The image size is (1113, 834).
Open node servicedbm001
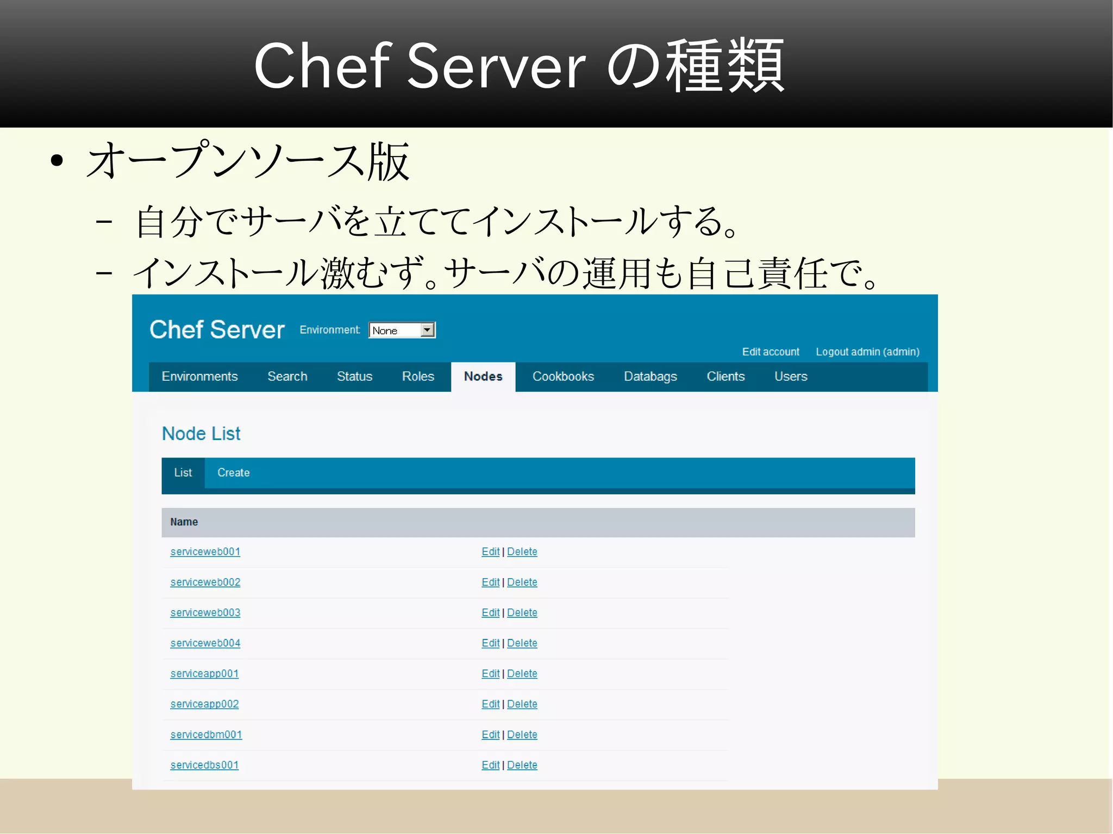[206, 735]
